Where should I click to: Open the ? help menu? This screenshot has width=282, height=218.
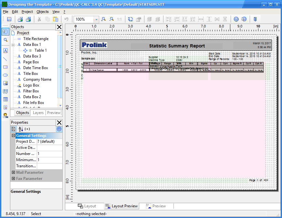point(64,12)
